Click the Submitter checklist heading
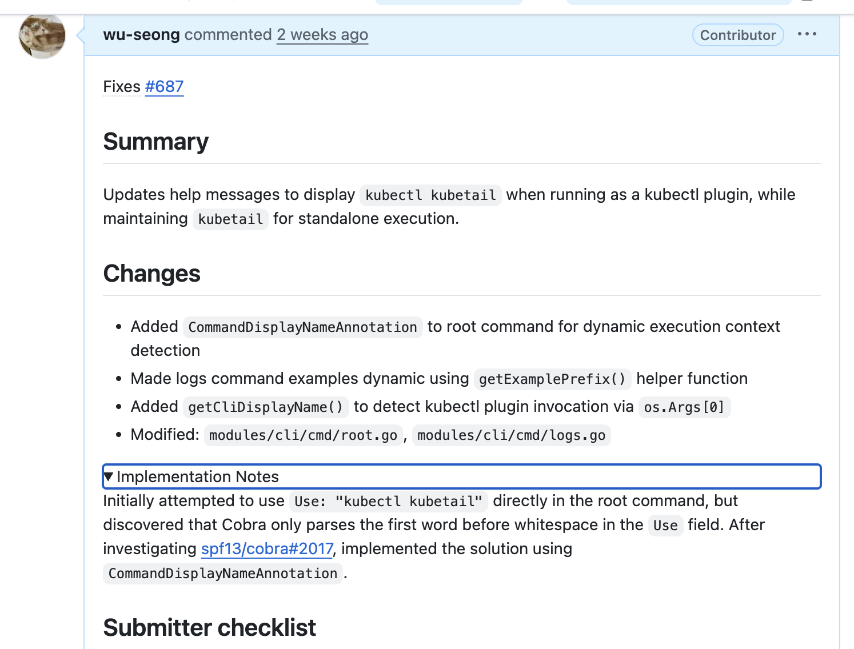The width and height of the screenshot is (854, 649). click(x=210, y=628)
